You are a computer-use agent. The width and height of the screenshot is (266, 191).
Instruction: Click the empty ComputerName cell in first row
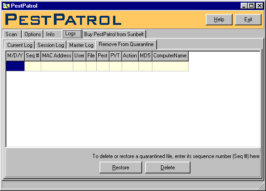coord(170,66)
